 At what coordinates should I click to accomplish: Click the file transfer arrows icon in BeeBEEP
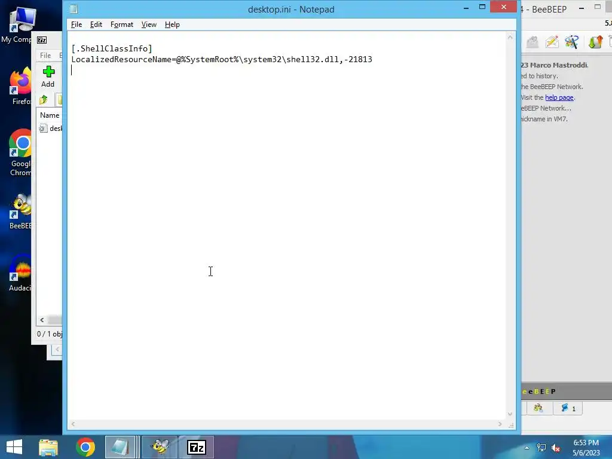[596, 42]
